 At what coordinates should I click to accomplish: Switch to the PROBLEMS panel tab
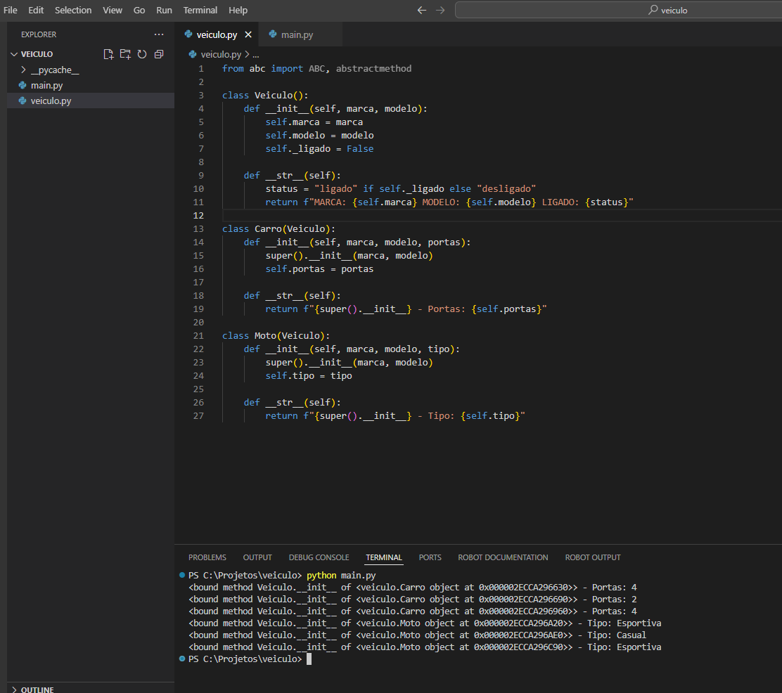click(x=207, y=557)
